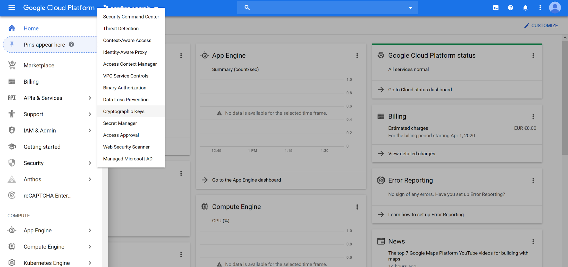568x267 pixels.
Task: Expand Anthos submenu arrow
Action: tap(90, 179)
